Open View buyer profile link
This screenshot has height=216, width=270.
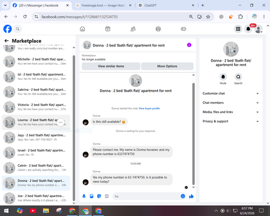coord(149,109)
